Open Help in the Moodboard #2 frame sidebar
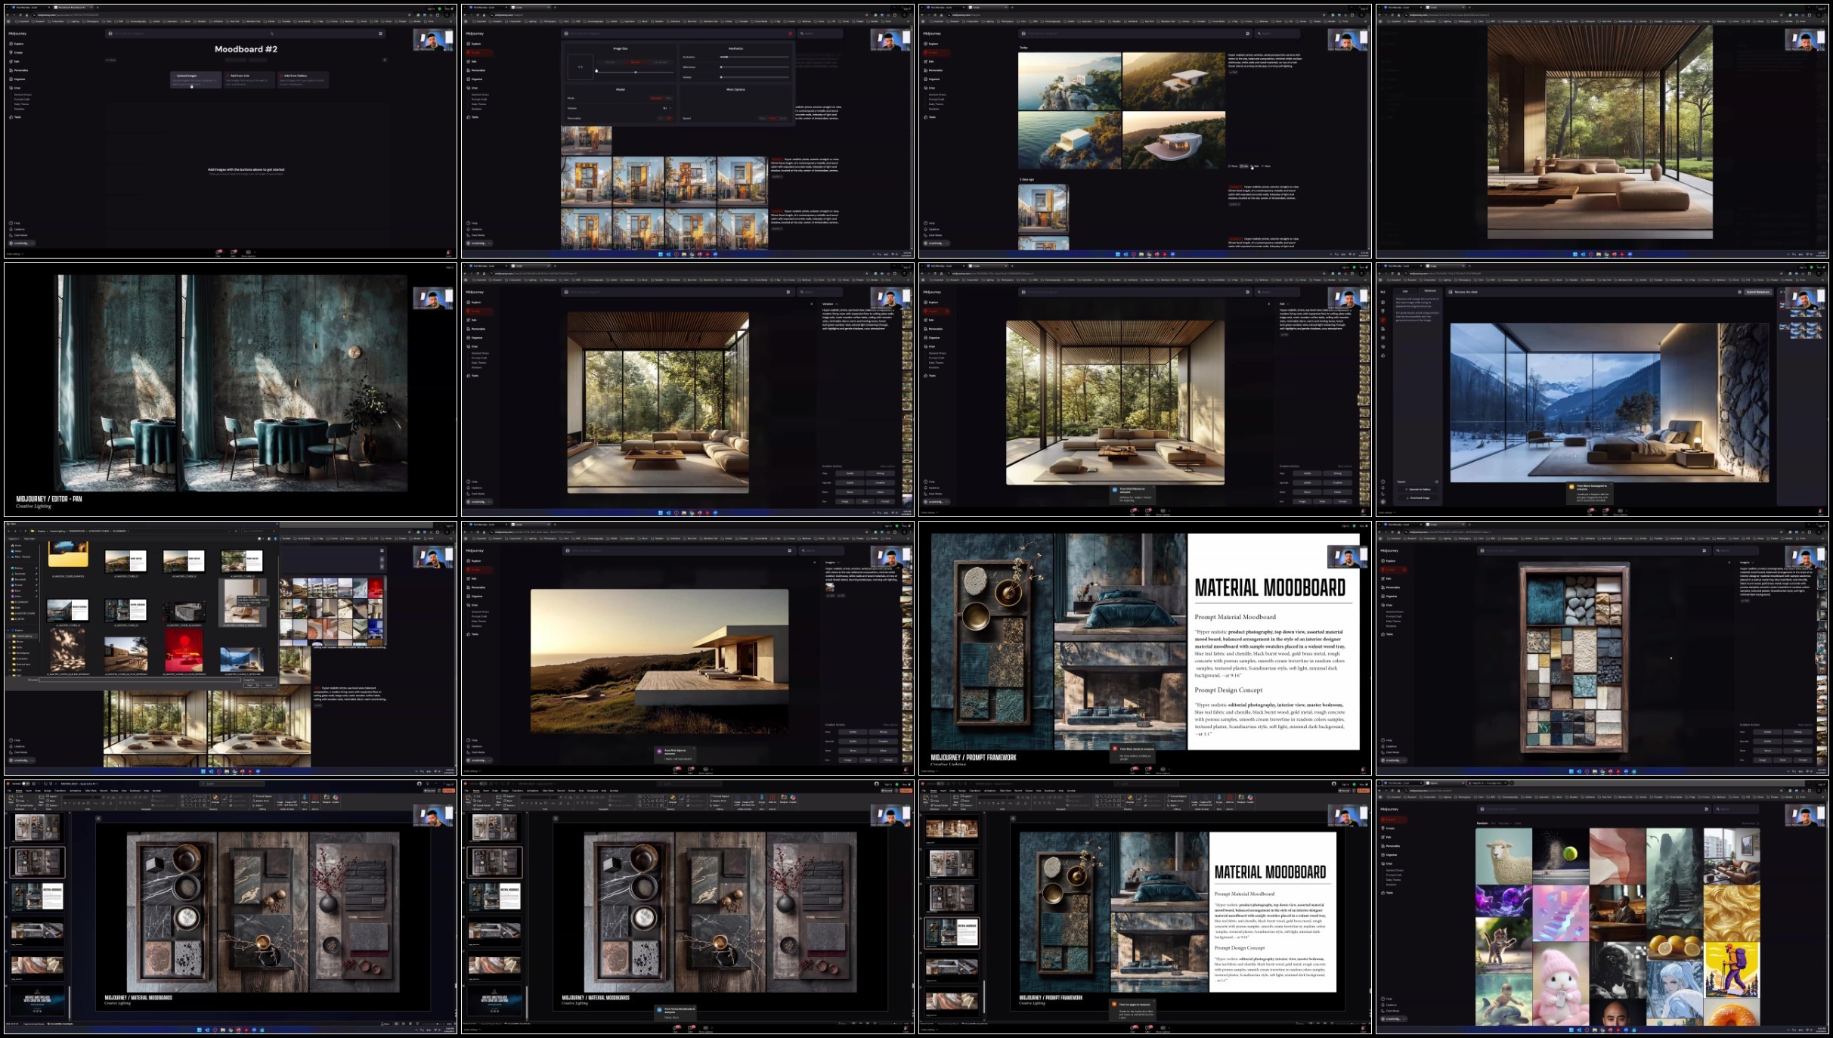 tap(15, 223)
